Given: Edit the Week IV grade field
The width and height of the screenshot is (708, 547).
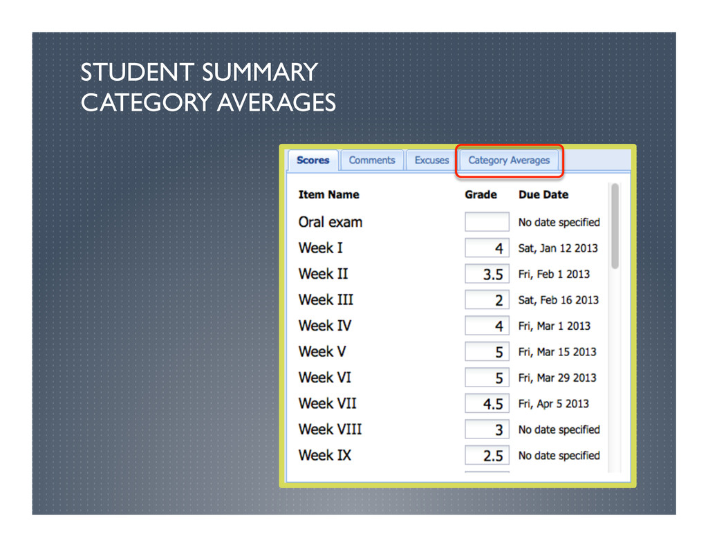Looking at the screenshot, I should 487,326.
